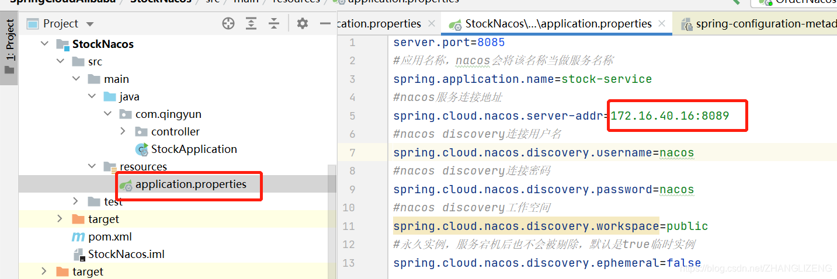This screenshot has height=279, width=837.
Task: Click the Maven pom.xml icon
Action: (x=78, y=237)
